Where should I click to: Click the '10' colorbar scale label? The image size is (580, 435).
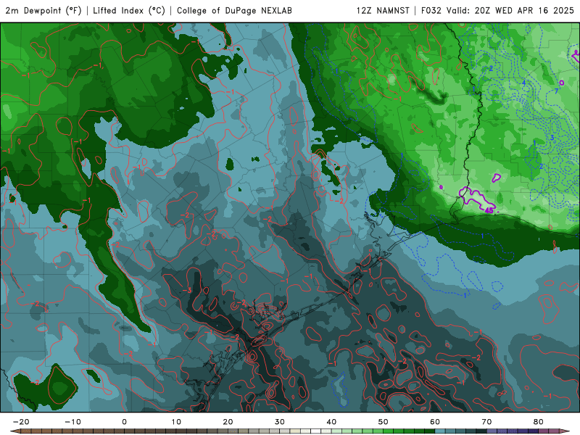coord(176,422)
